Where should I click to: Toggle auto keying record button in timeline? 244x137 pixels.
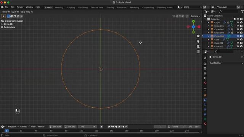(102, 127)
